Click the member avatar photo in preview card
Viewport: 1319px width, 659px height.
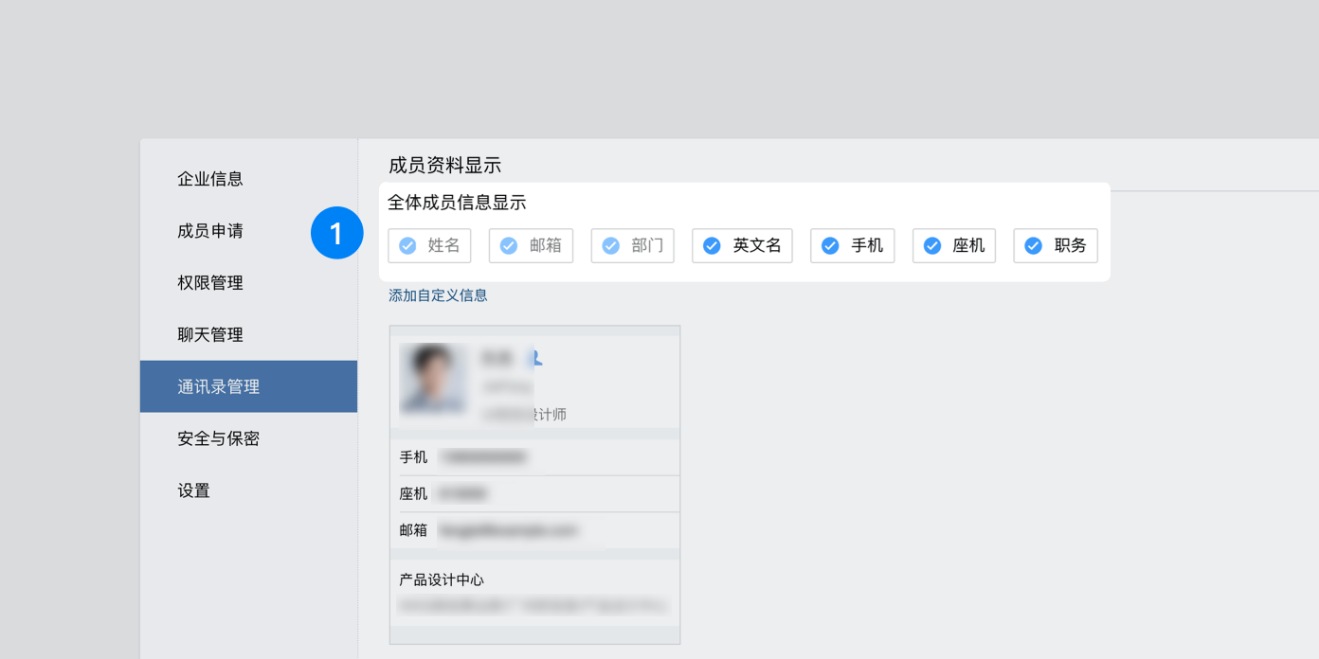coord(433,378)
